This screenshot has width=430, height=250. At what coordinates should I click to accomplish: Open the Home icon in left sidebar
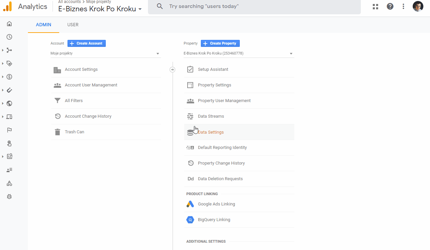pyautogui.click(x=9, y=24)
